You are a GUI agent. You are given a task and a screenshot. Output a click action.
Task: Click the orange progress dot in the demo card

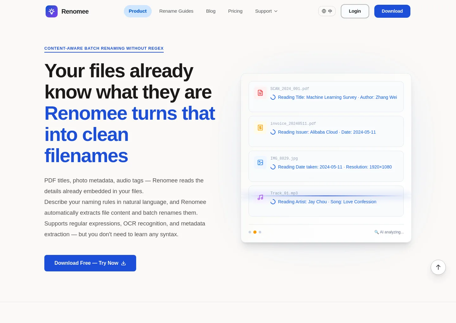(255, 232)
